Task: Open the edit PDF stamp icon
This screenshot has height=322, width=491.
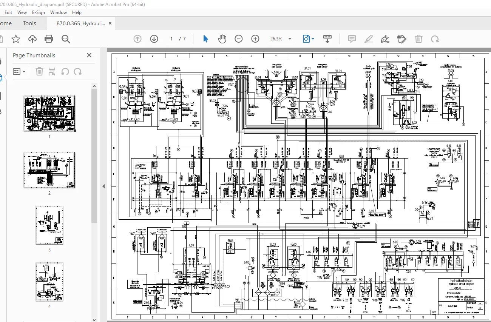Action: click(x=401, y=39)
